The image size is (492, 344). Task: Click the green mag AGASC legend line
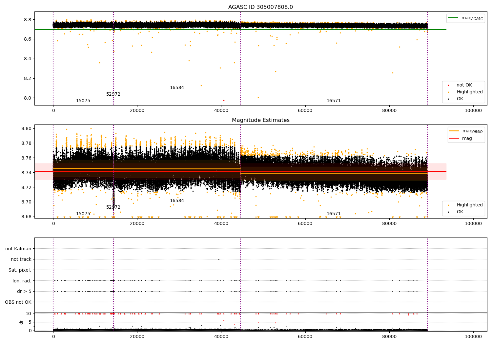(453, 18)
